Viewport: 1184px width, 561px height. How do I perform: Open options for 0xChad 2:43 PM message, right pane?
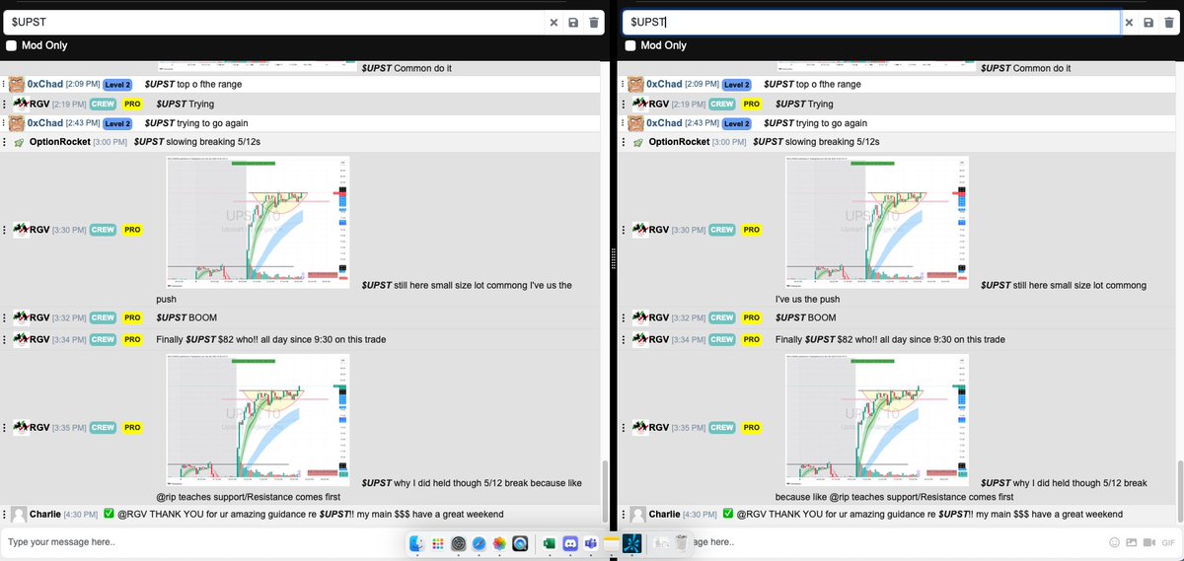(x=624, y=123)
